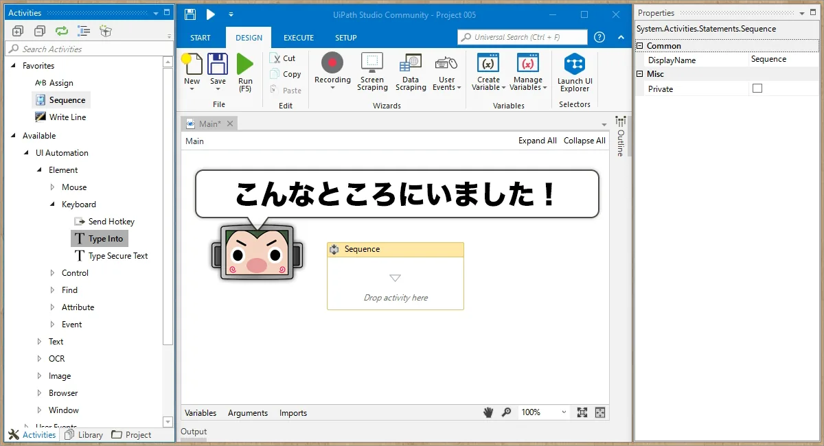Select the Type Secure Text activity

tap(111, 256)
